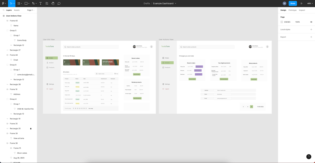Click the text icon of Email layer
This screenshot has width=315, height=163.
tap(11, 60)
